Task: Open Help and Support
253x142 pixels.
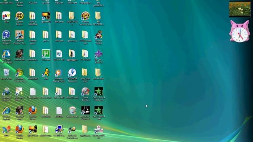Action: [6, 35]
